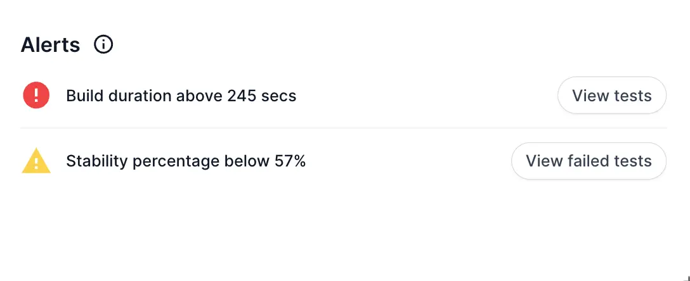Click the View tests button

click(611, 96)
